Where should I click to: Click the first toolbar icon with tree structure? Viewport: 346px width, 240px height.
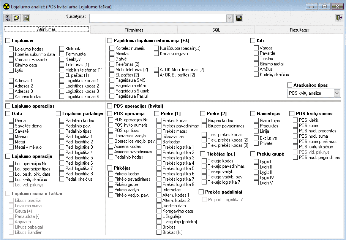(8, 18)
